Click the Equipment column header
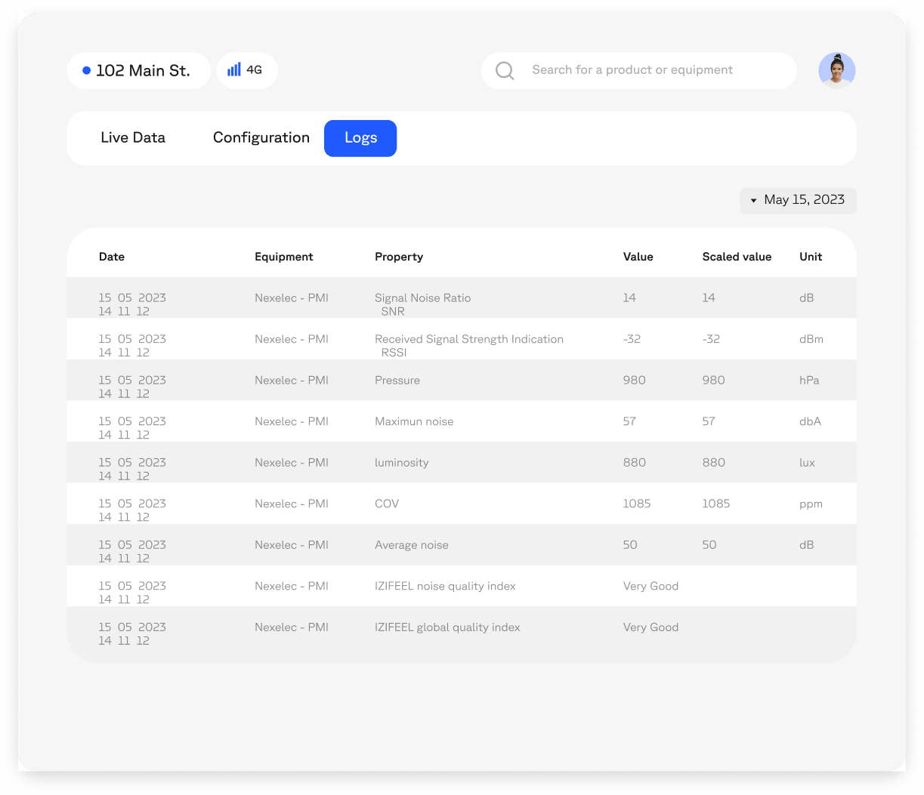The width and height of the screenshot is (924, 795). [283, 257]
